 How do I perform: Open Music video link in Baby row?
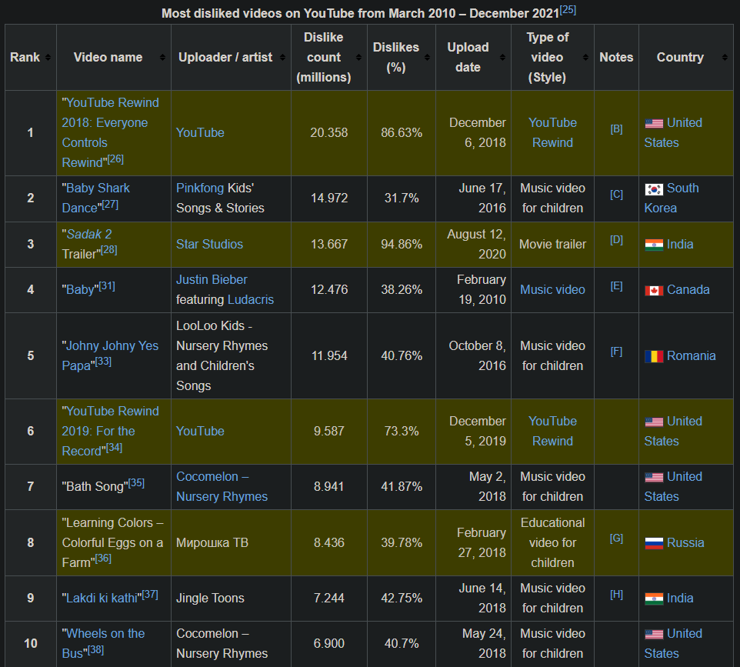pyautogui.click(x=552, y=289)
